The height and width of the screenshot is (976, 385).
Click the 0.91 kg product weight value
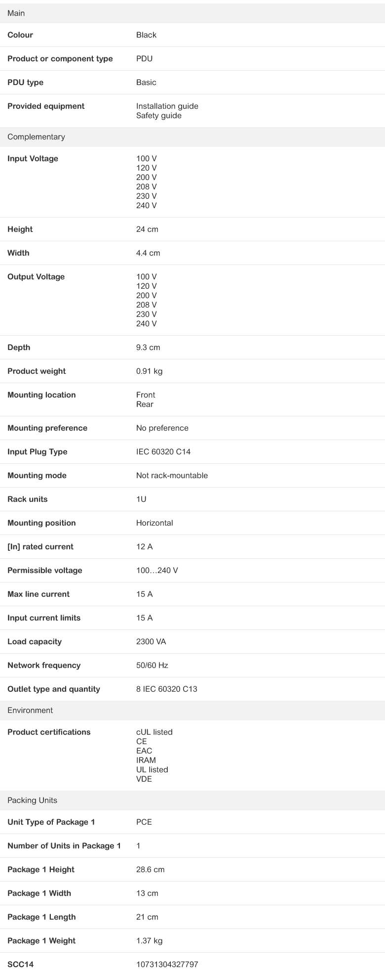[149, 371]
